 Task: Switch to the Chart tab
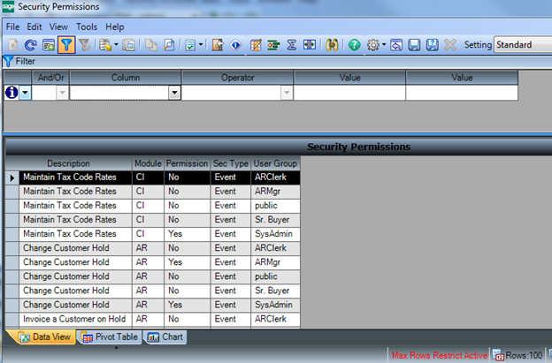[166, 337]
